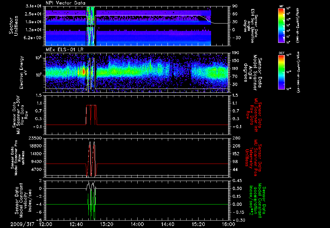Viewport: 330px width, 228px height.
Task: Click the red "MU Scanner Inh Raw Data" label
Action: (253, 115)
